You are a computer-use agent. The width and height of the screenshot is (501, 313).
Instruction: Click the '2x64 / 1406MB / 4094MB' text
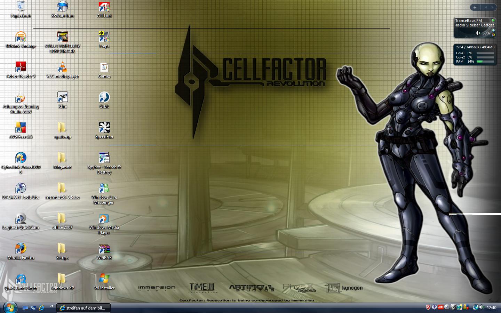475,47
